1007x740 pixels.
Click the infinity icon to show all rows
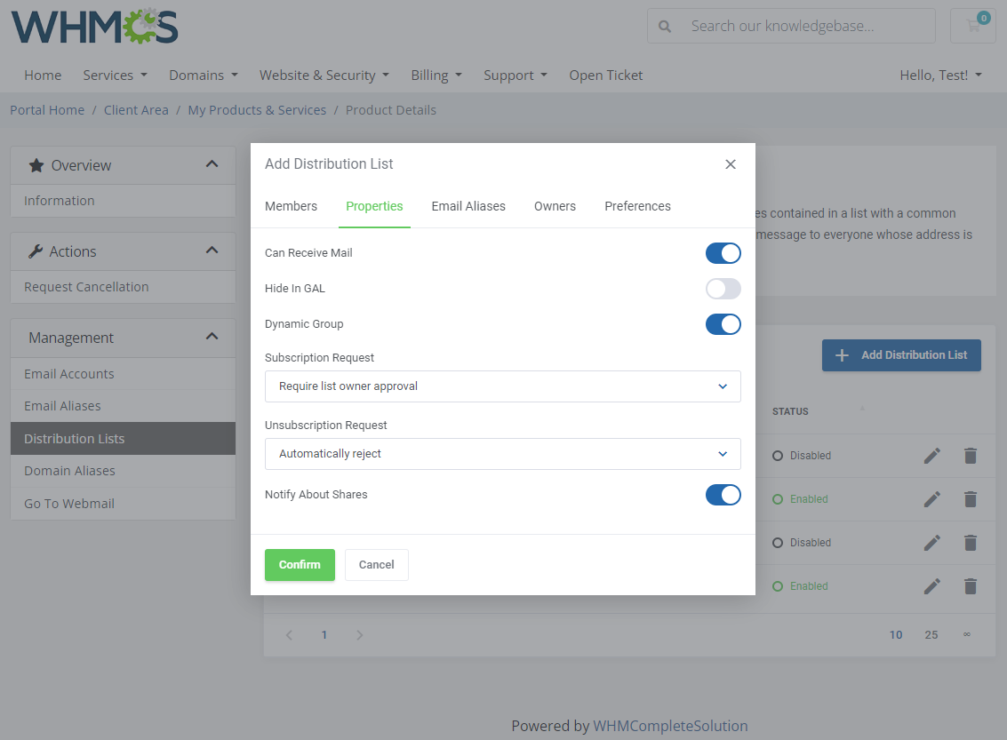966,634
